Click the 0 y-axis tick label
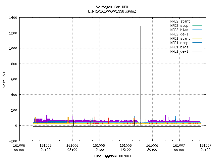212x159 pixels. pyautogui.click(x=16, y=126)
